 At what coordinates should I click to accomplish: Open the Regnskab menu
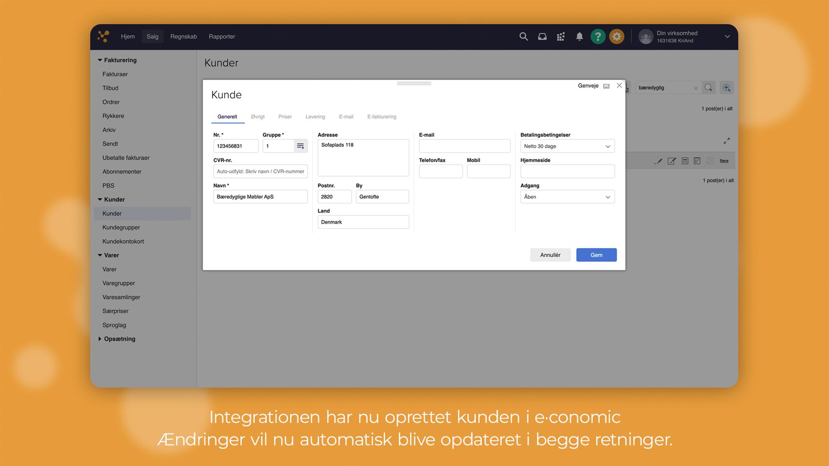[183, 37]
